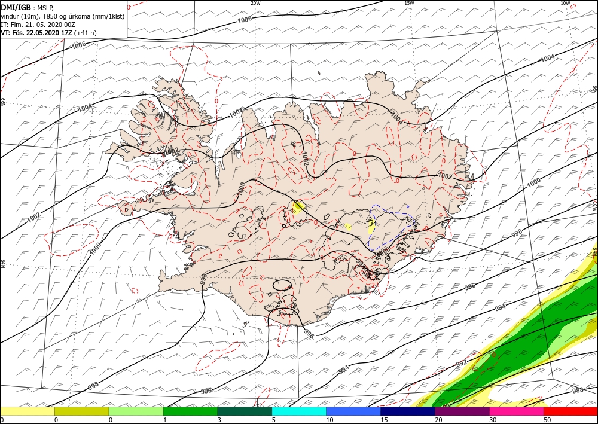The image size is (598, 424).
Task: Click legend scale value "1"
Action: (x=165, y=420)
